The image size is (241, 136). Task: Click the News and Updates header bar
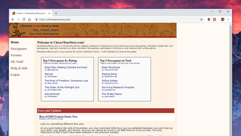(x=106, y=111)
